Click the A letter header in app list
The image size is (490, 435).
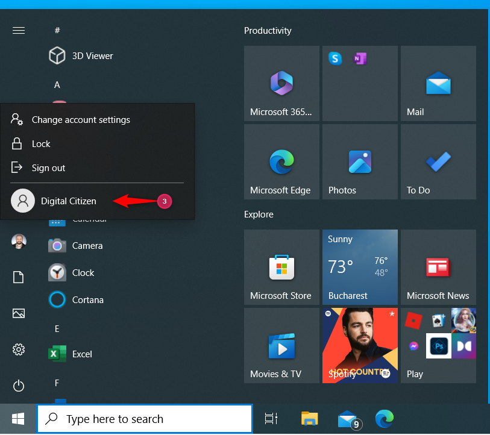[x=57, y=85]
